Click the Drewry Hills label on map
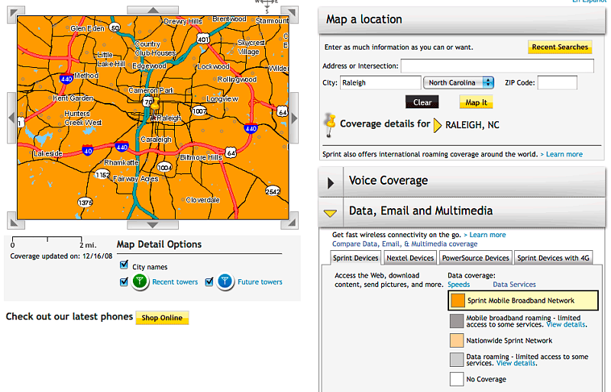 pyautogui.click(x=183, y=21)
